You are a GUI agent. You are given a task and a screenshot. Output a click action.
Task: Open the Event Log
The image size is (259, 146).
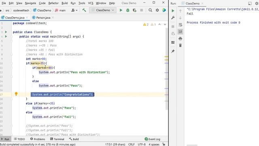click(152, 139)
